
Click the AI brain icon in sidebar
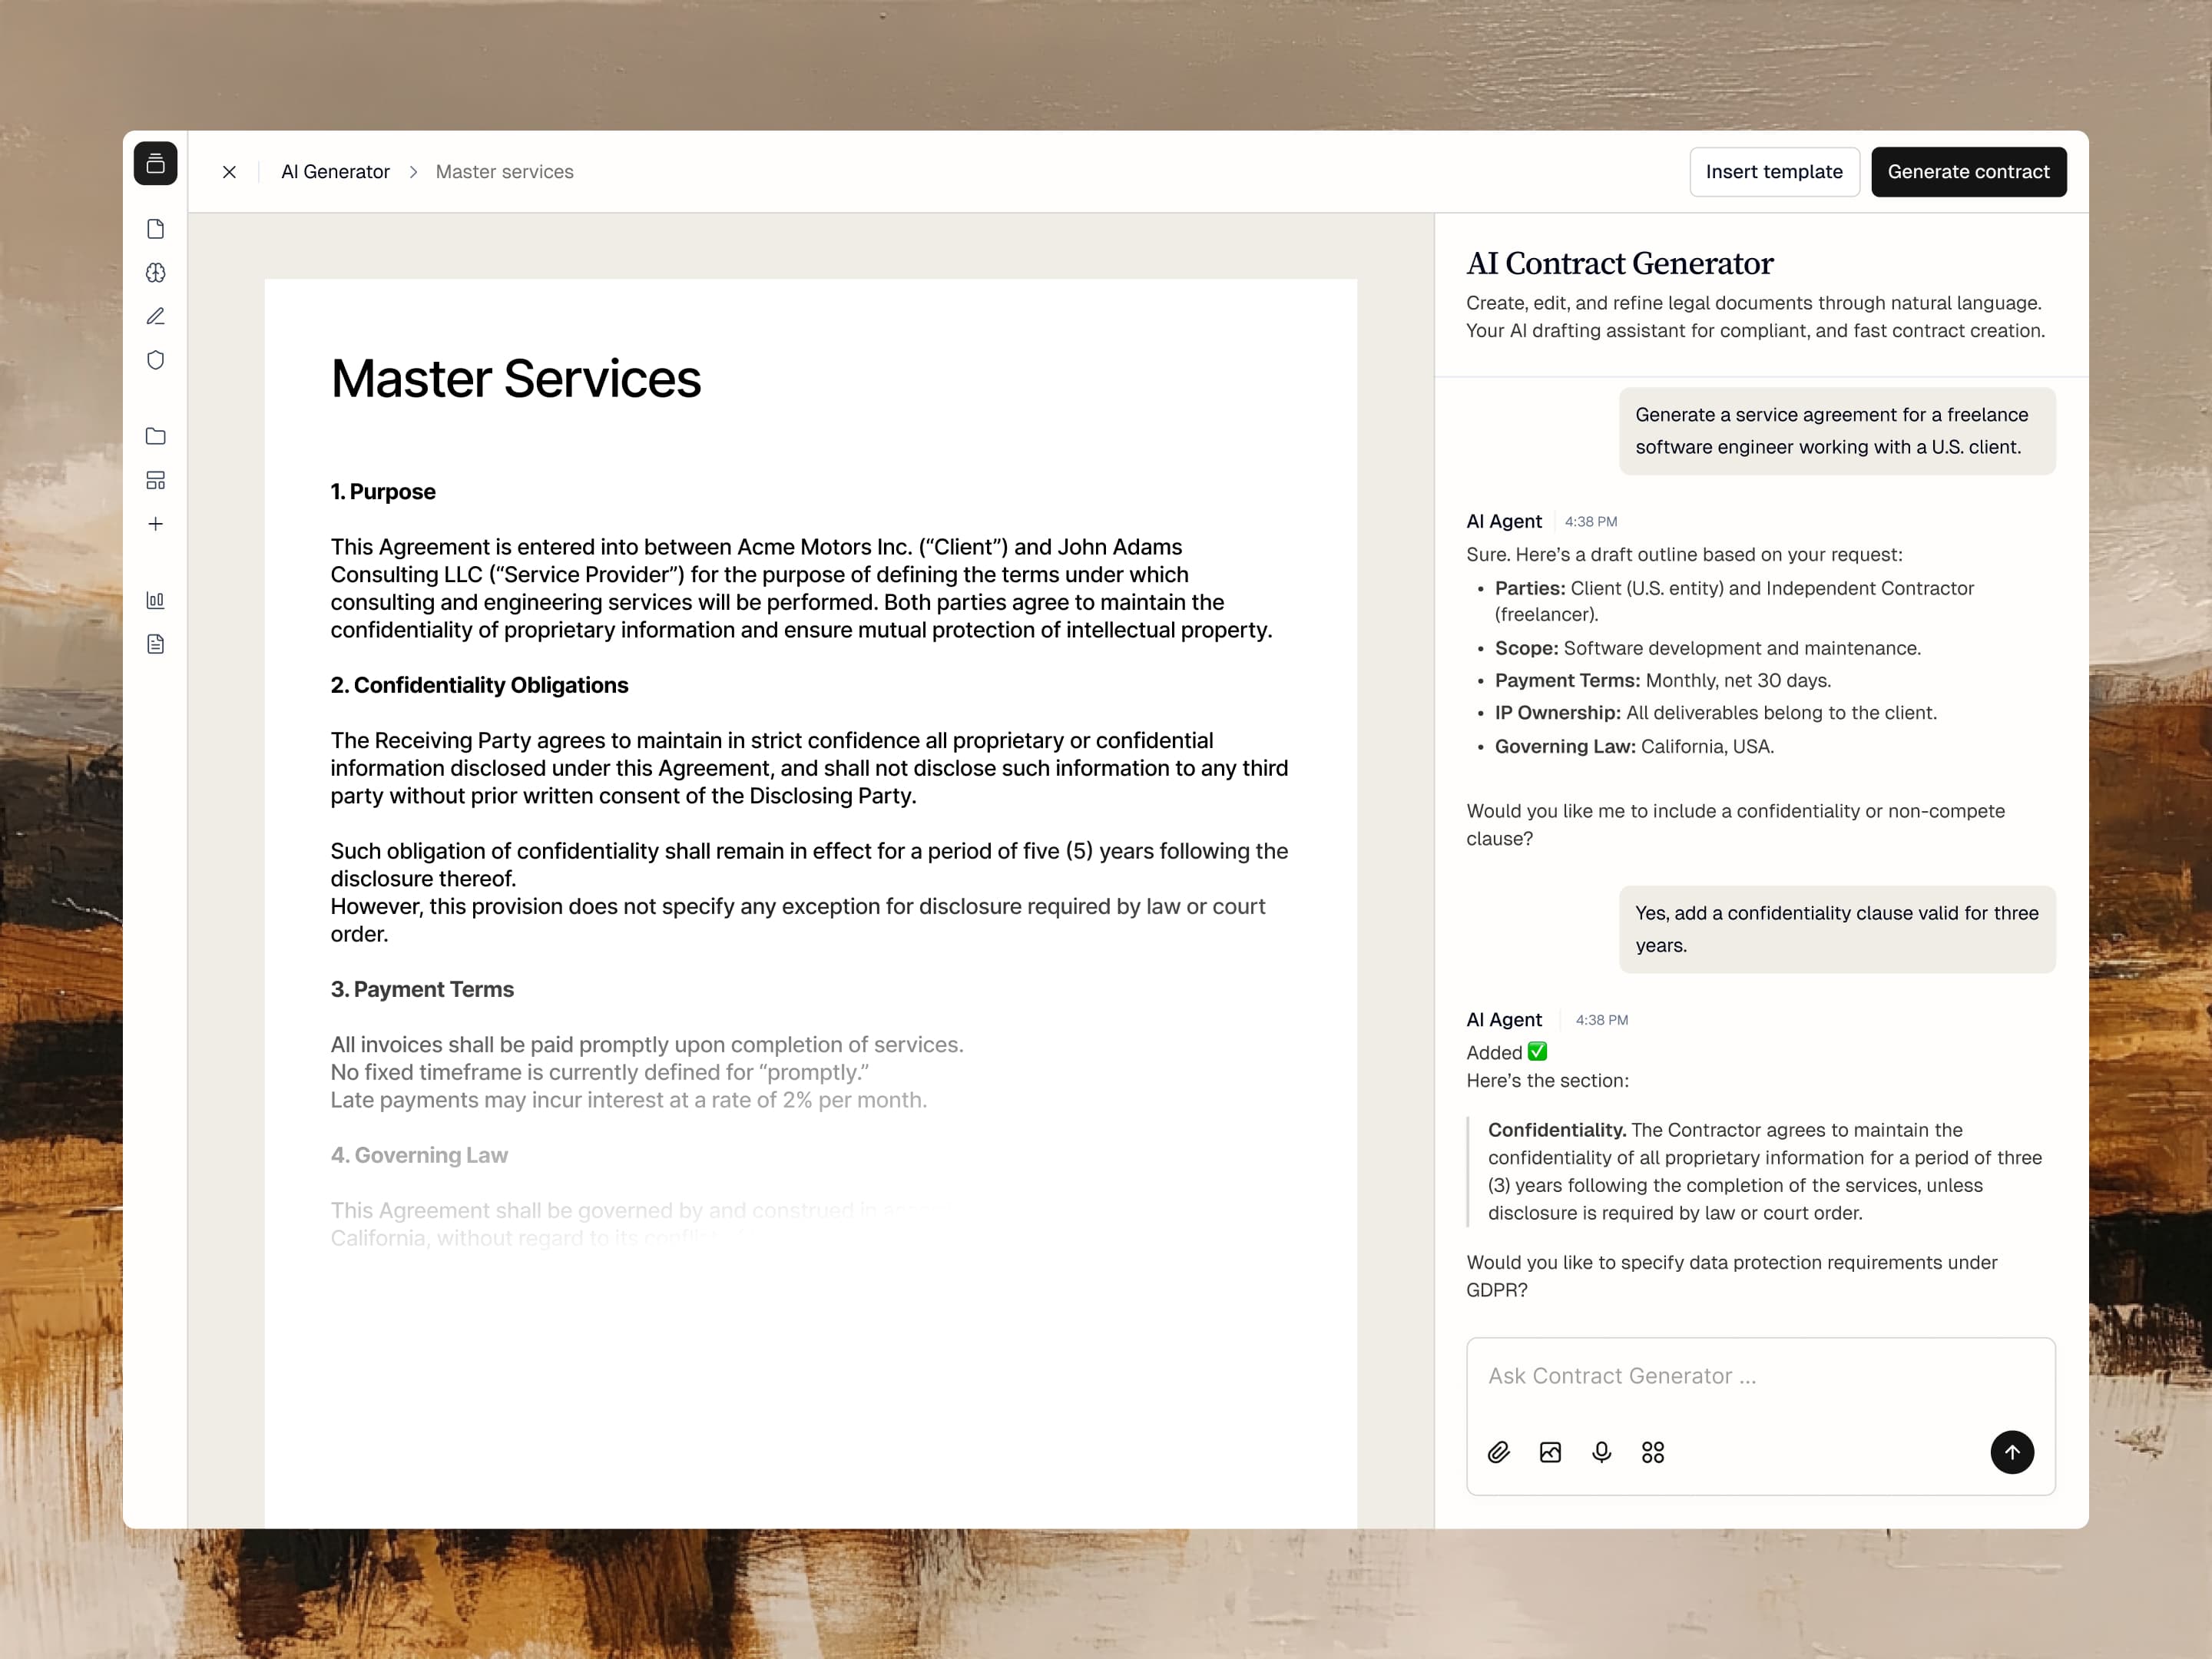(x=155, y=273)
